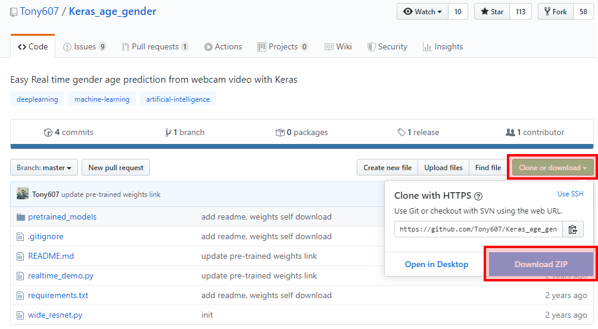
Task: View the 113 stargazers count
Action: 521,11
